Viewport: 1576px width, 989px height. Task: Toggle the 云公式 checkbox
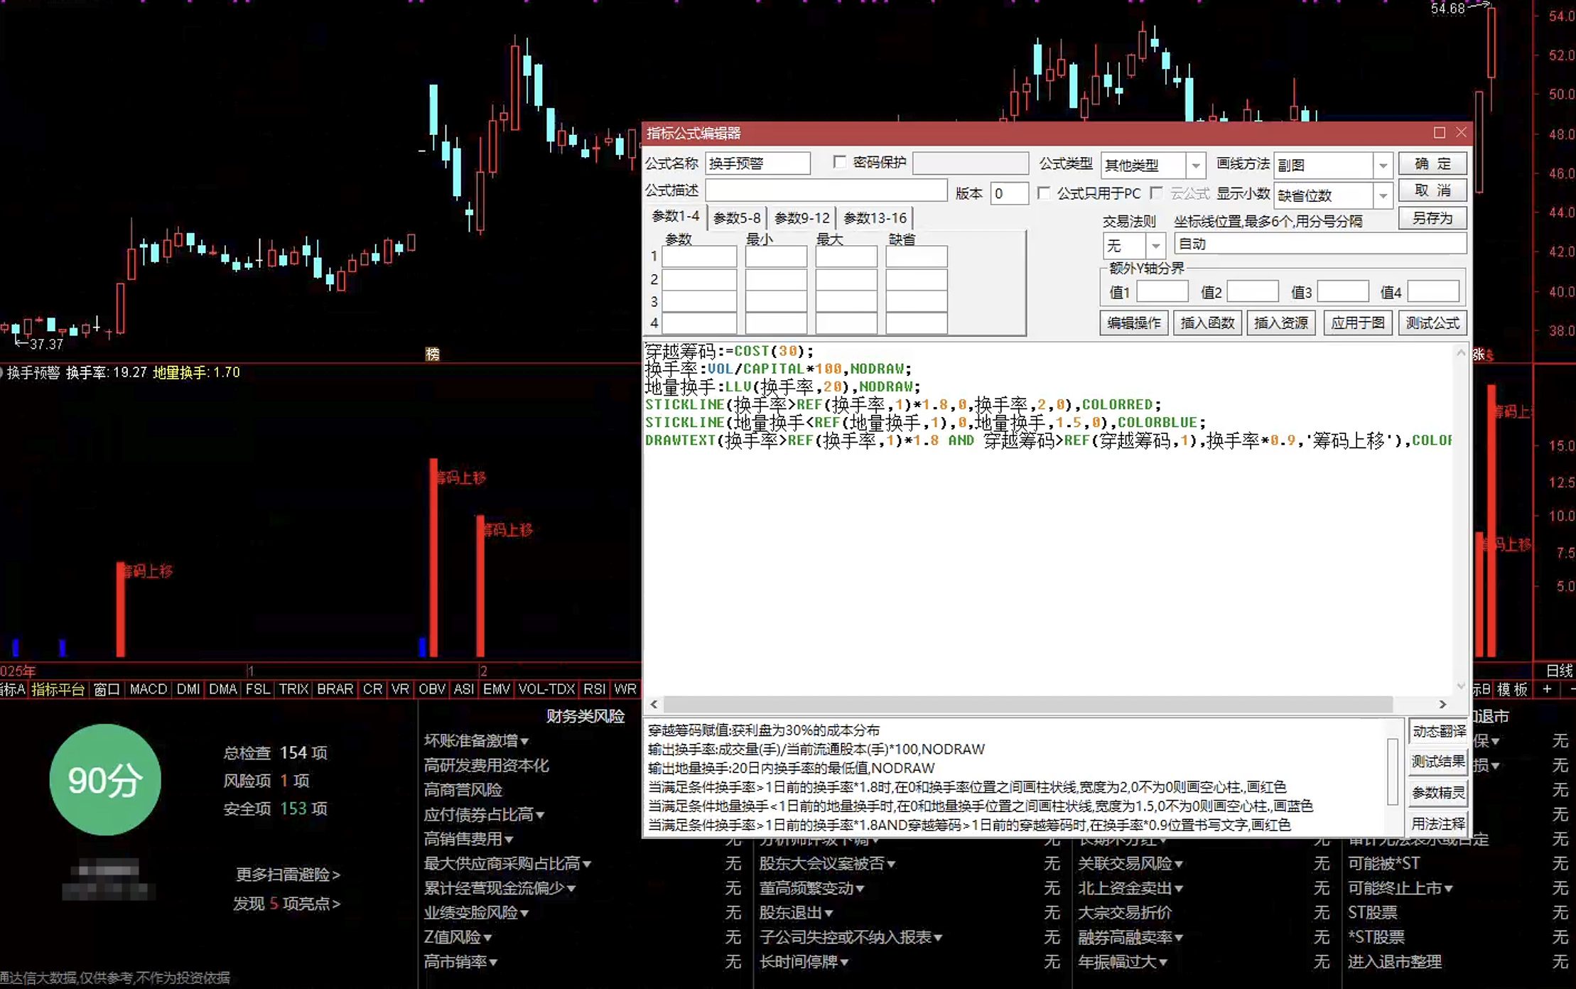point(1157,193)
